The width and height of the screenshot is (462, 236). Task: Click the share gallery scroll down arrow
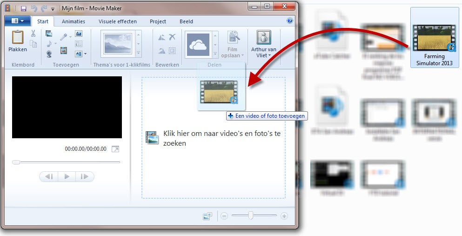pos(215,45)
